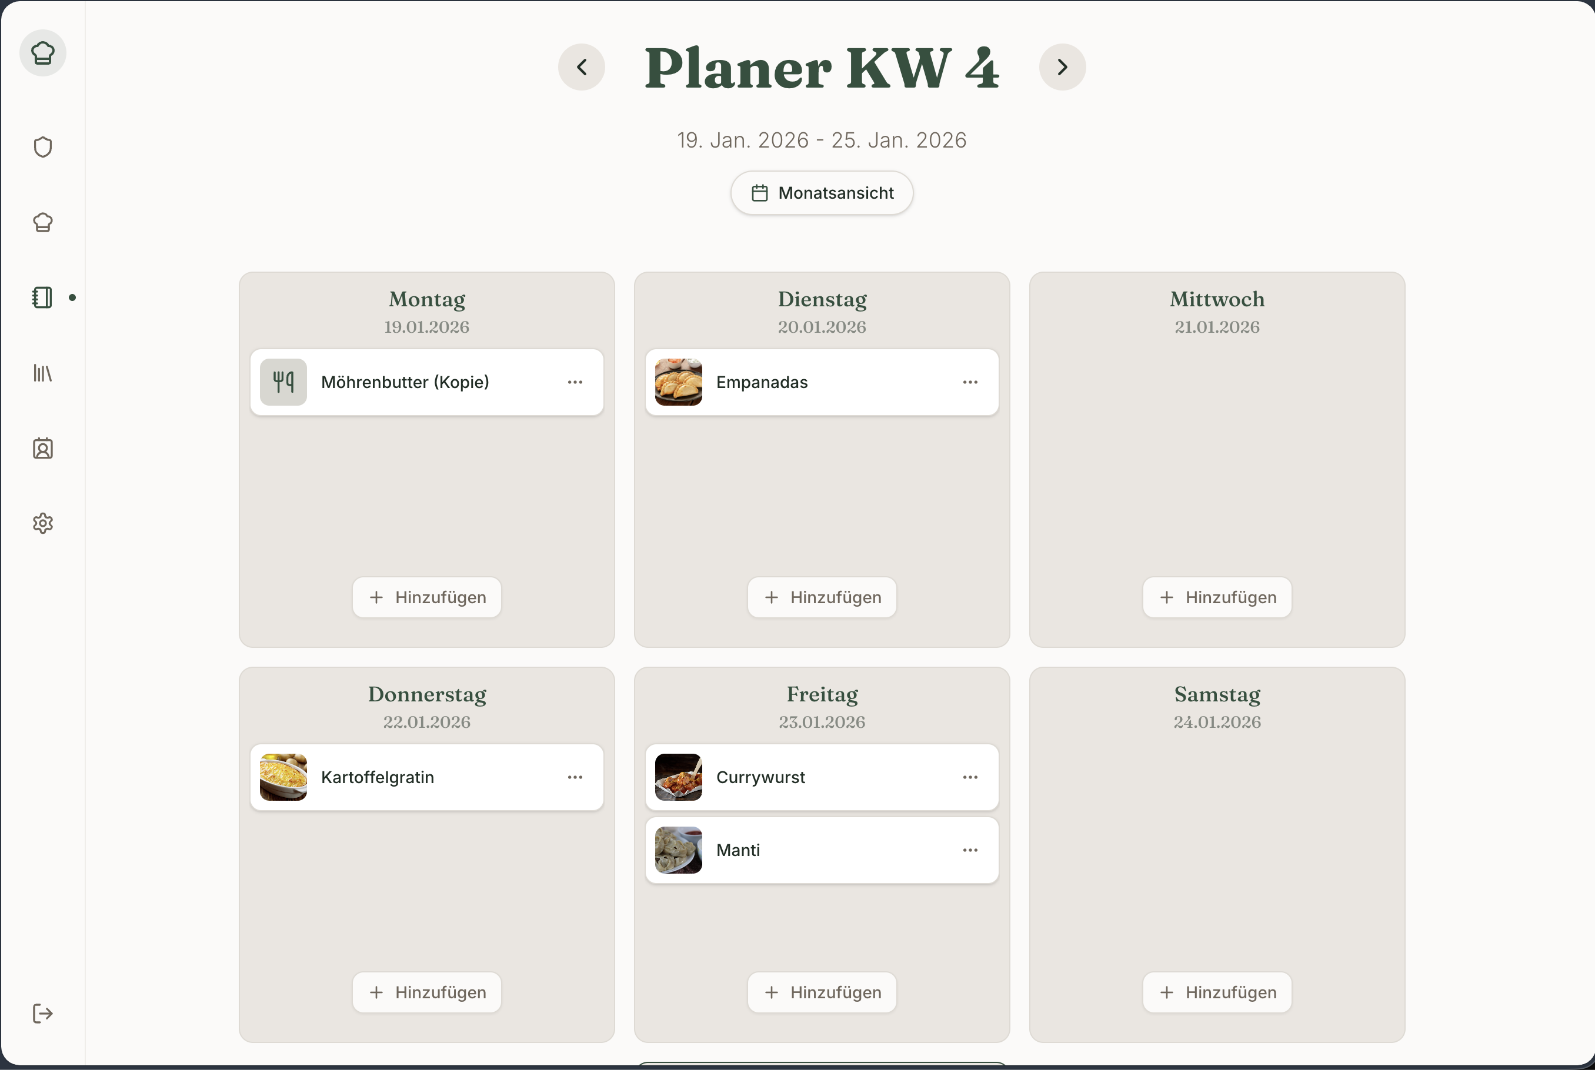Click the Planer KW 4 title
1595x1070 pixels.
click(x=821, y=68)
